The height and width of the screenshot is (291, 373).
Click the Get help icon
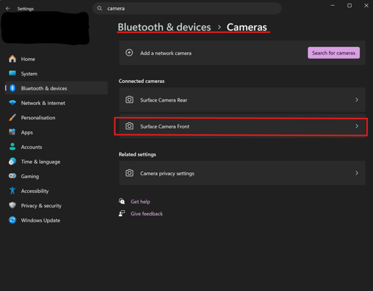coord(121,202)
